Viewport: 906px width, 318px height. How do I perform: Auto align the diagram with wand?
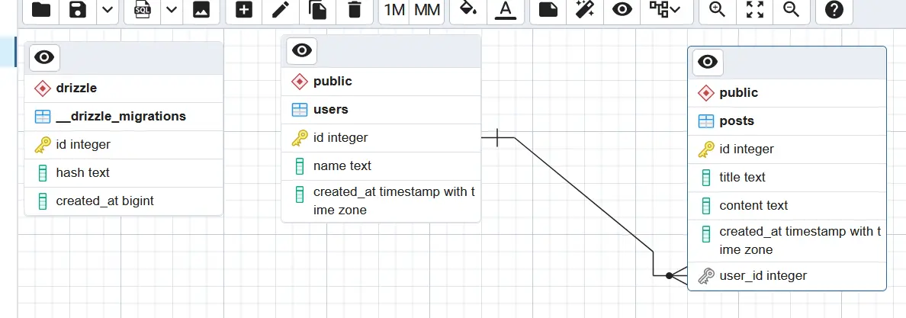(585, 10)
